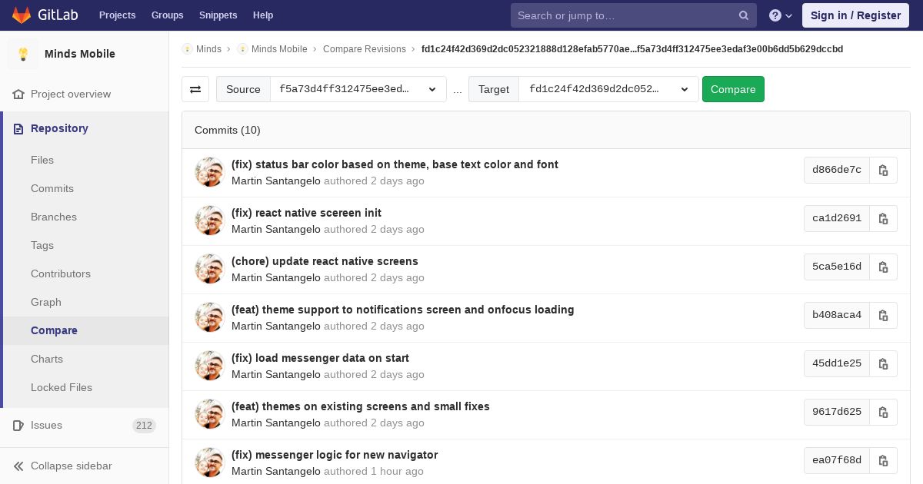Go to Branches in Repository sidebar

(54, 217)
